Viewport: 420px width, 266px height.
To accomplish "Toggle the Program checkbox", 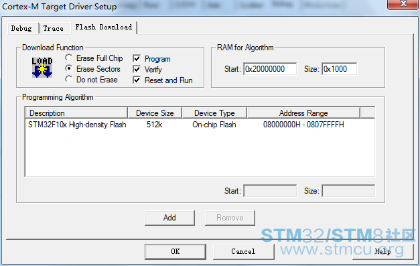I will (x=137, y=58).
